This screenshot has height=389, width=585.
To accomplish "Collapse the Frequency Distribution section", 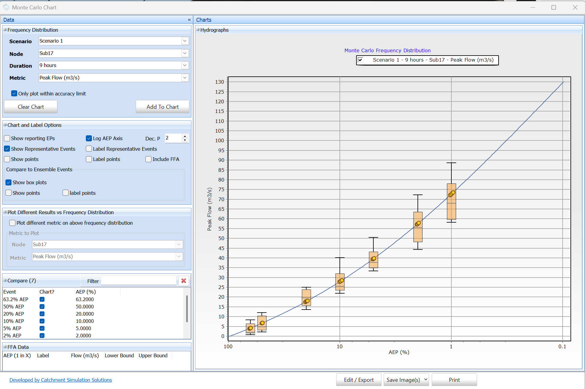I will 5,30.
